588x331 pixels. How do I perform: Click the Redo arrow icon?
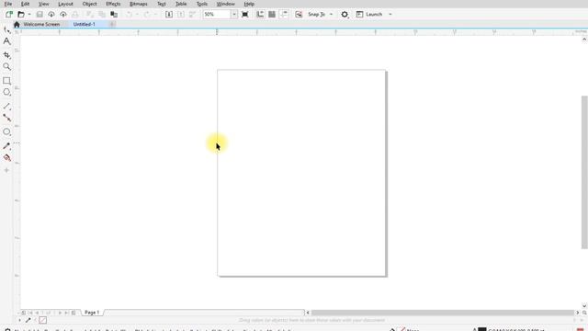coord(147,15)
